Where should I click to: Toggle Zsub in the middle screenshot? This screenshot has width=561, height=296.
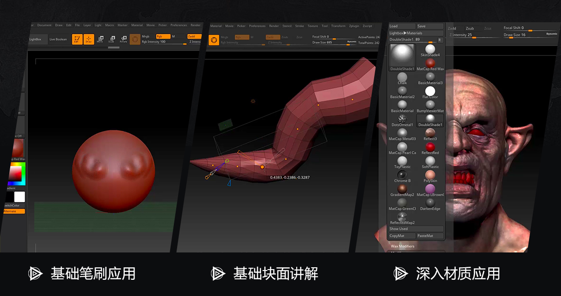click(284, 37)
